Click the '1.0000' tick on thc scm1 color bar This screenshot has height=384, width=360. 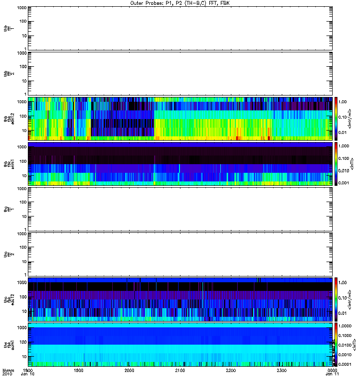pyautogui.click(x=345, y=326)
